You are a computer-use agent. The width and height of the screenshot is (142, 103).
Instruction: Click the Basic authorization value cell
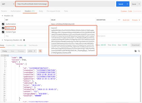click(73, 24)
